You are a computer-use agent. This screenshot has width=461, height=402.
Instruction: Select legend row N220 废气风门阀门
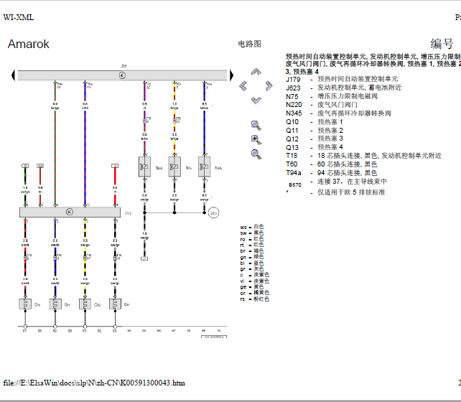pyautogui.click(x=322, y=105)
